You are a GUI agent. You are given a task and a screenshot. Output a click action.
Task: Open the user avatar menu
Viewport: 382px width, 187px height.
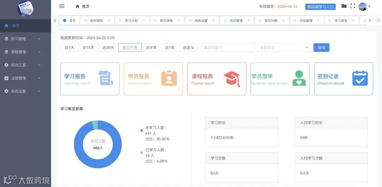(363, 7)
